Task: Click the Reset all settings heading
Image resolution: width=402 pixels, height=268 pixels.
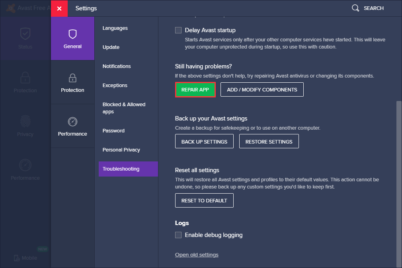Action: (197, 170)
